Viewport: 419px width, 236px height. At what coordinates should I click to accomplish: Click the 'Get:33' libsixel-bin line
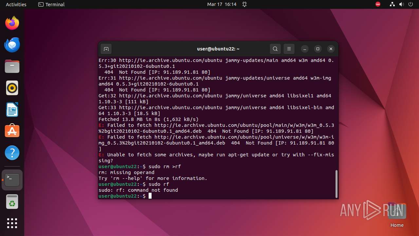(x=216, y=110)
